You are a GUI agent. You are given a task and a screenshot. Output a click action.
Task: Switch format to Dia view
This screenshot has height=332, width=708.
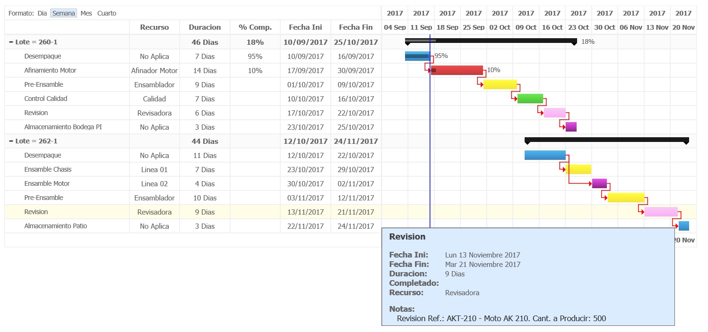coord(42,13)
